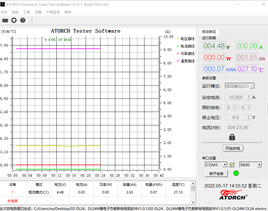Click the 电流计时 field 000:23:36
This screenshot has width=268, height=211.
238,127
